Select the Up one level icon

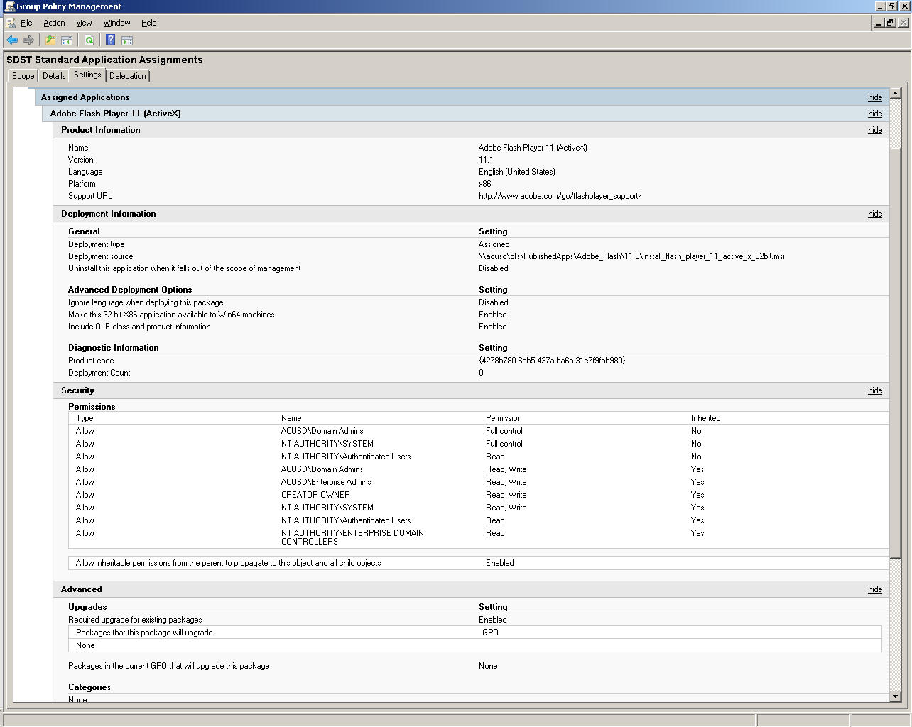[50, 40]
